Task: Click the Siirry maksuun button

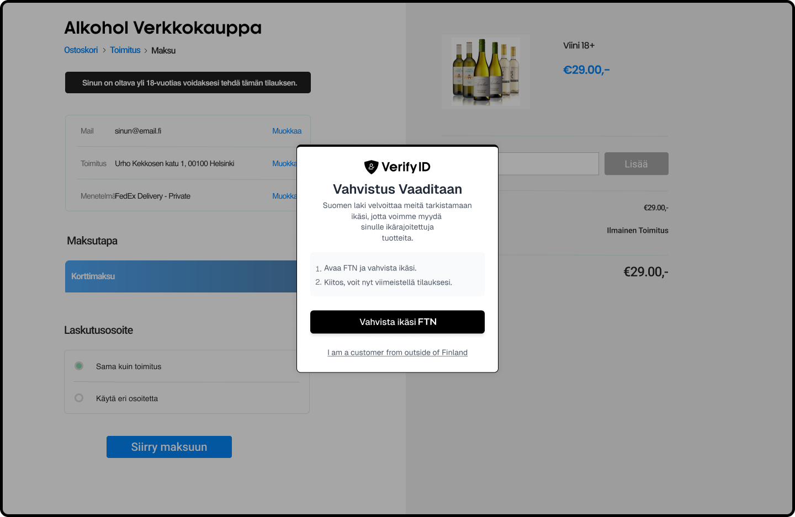Action: tap(169, 447)
